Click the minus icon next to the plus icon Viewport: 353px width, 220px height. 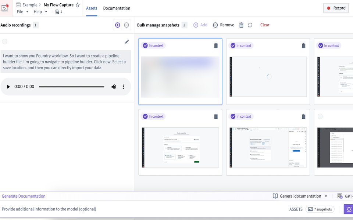pyautogui.click(x=126, y=25)
